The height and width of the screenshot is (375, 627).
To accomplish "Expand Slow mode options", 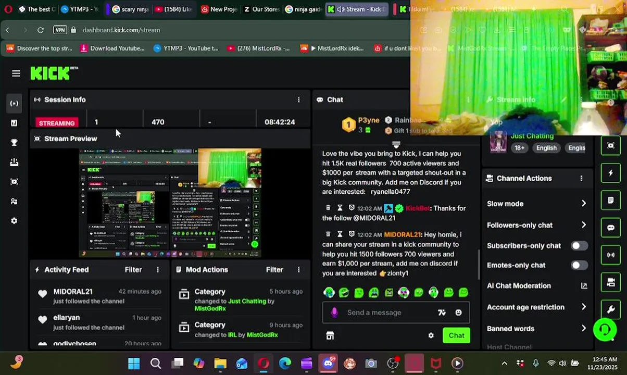I will click(x=584, y=204).
